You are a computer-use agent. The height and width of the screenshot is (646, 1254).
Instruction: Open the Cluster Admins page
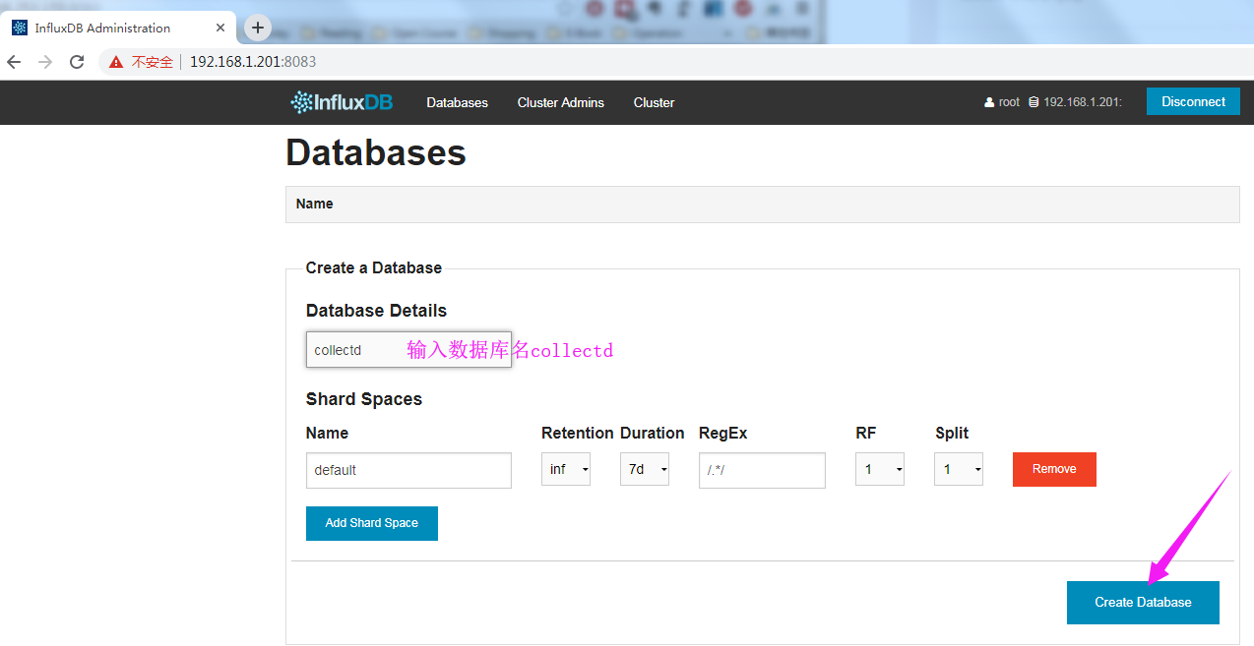pos(561,102)
